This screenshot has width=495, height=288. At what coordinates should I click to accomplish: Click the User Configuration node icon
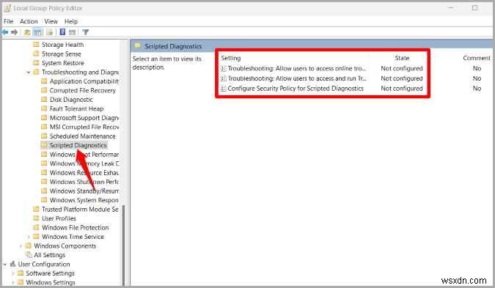point(12,264)
